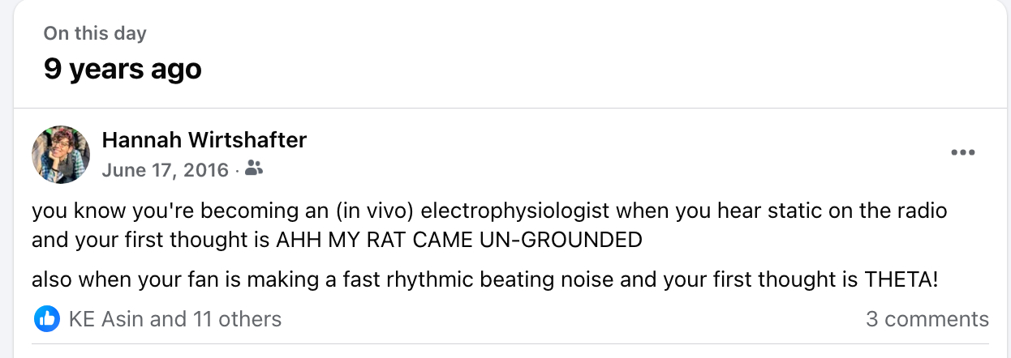The image size is (1011, 358).
Task: Open Hannah Wirtshafter's profile via name
Action: 204,140
